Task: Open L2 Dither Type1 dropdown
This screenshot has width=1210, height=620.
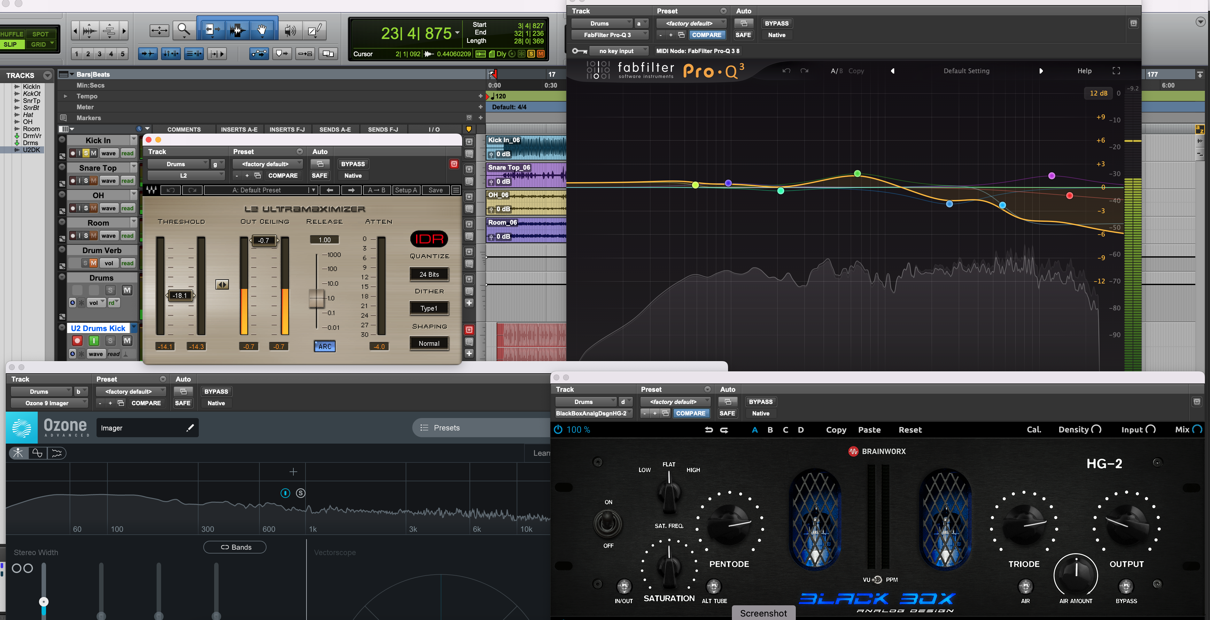Action: tap(429, 309)
